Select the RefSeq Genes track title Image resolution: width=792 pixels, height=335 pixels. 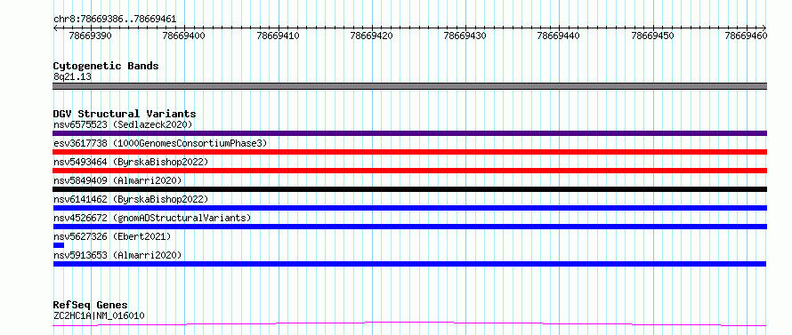[91, 306]
